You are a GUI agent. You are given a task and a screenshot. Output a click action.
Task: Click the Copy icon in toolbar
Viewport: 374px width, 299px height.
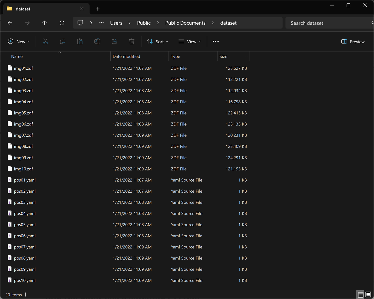[63, 42]
